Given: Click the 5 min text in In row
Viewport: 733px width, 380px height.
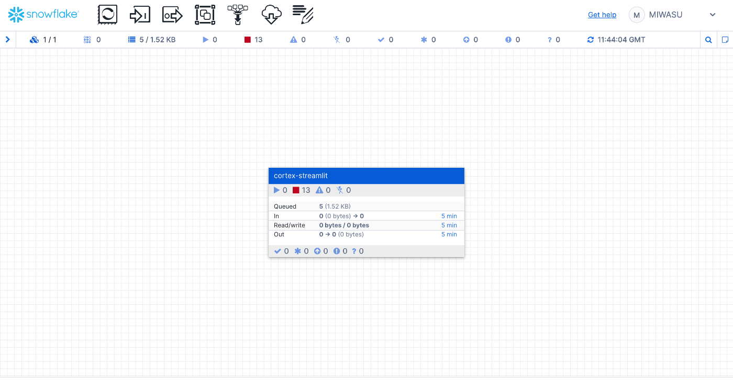Looking at the screenshot, I should pyautogui.click(x=449, y=216).
